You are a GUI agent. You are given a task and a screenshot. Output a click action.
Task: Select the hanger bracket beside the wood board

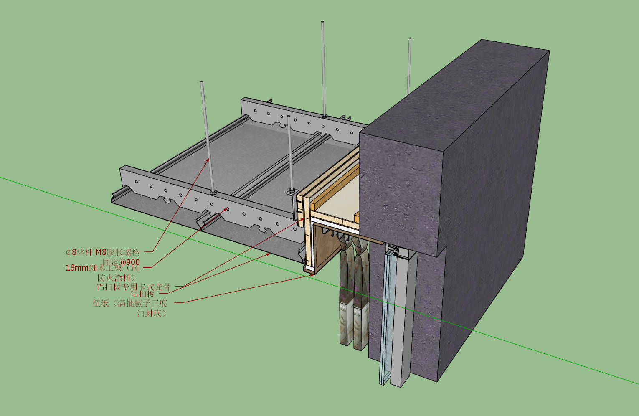point(292,205)
